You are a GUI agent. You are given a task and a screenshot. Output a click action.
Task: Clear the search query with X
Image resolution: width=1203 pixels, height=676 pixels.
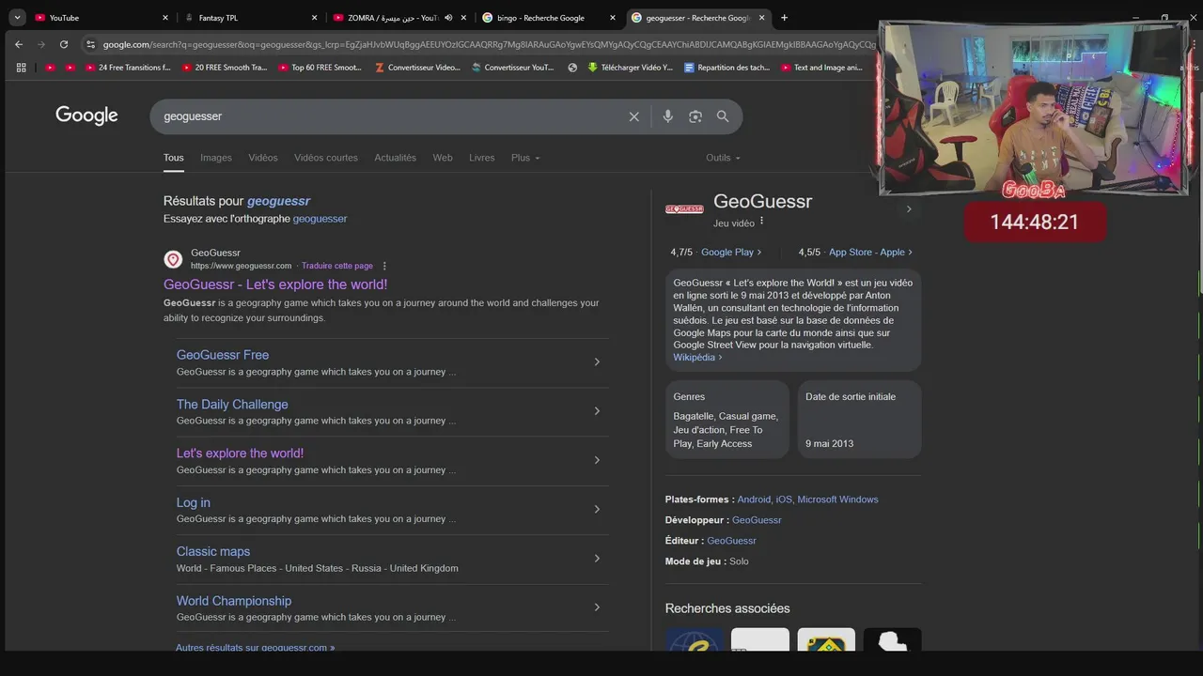coord(634,116)
